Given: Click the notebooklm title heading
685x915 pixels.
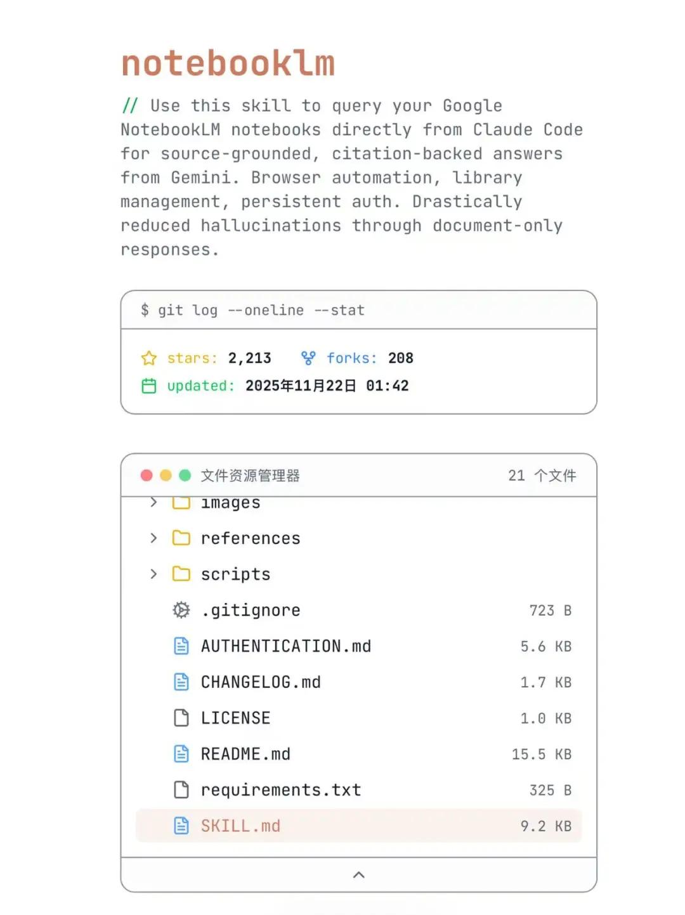Looking at the screenshot, I should click(228, 64).
